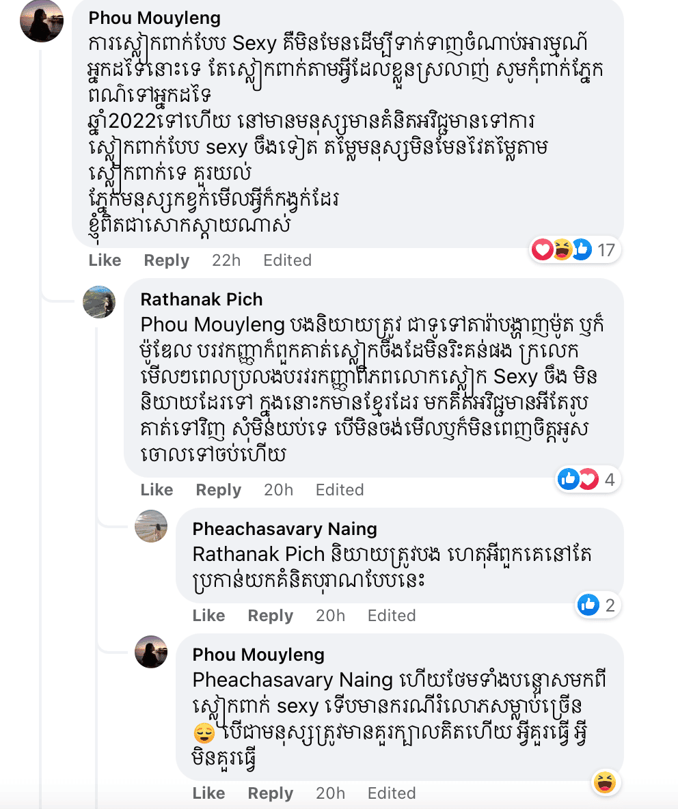
Task: Open the Pheachasavary Naing mention in the last reply
Action: (293, 680)
